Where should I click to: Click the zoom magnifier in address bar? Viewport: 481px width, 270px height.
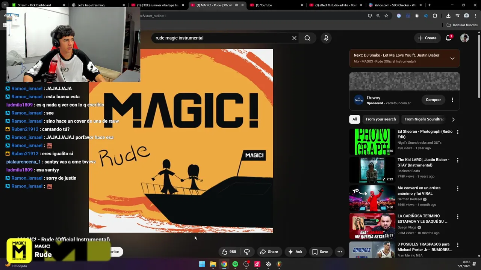point(378,16)
